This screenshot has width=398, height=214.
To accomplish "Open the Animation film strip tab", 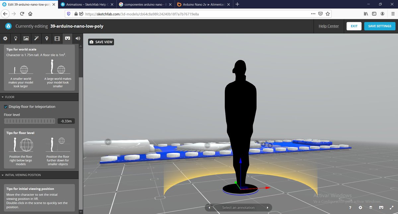I will [57, 39].
